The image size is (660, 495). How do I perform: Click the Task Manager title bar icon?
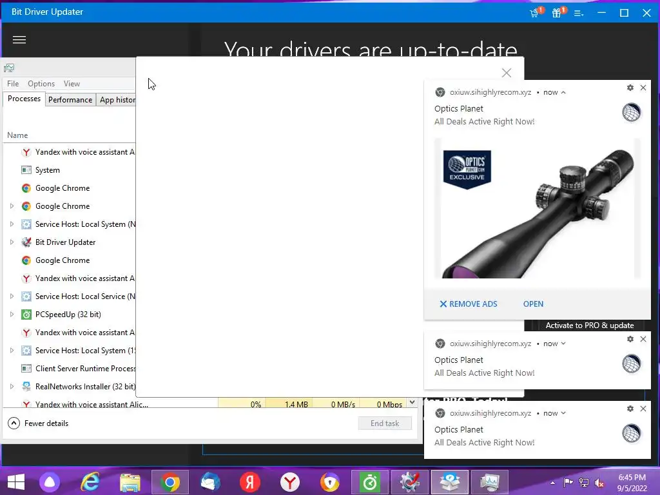(9, 68)
